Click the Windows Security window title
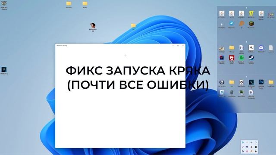The height and width of the screenshot is (155, 276). (x=62, y=46)
